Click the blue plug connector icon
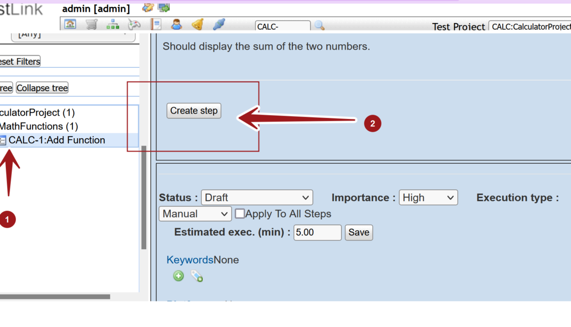Screen dimensions: 571x327 click(x=219, y=24)
